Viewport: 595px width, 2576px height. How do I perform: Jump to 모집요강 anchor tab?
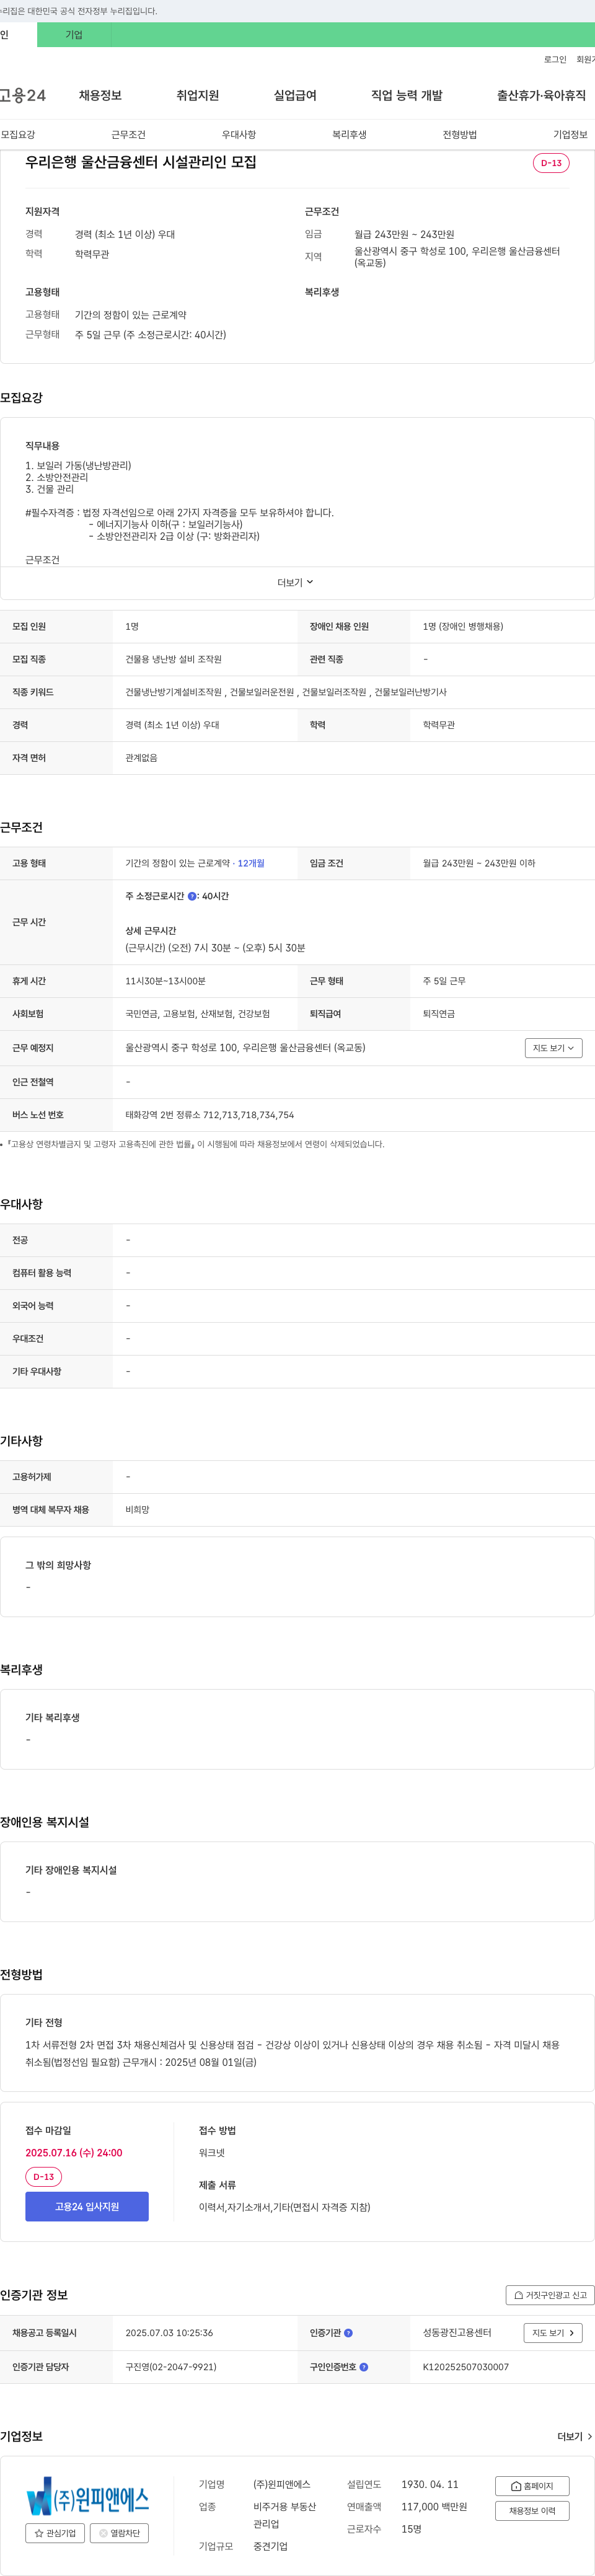pyautogui.click(x=18, y=134)
